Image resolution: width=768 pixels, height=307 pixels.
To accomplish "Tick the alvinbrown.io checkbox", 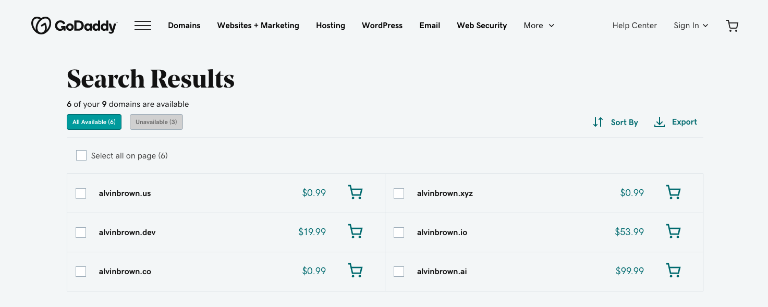I will [399, 232].
